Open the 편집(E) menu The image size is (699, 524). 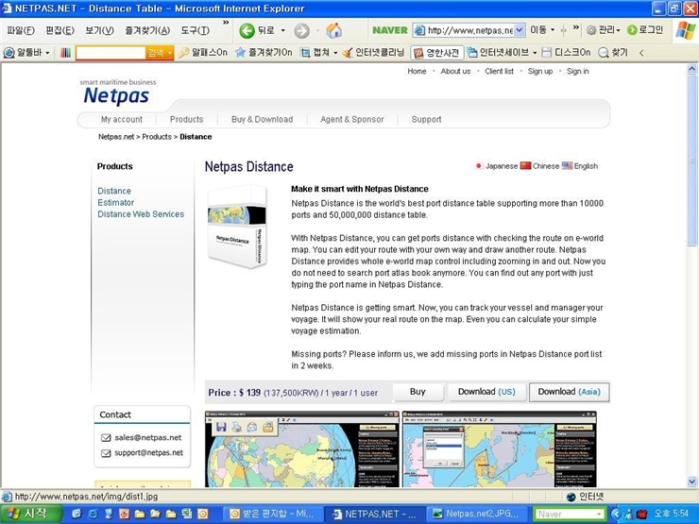pos(60,30)
